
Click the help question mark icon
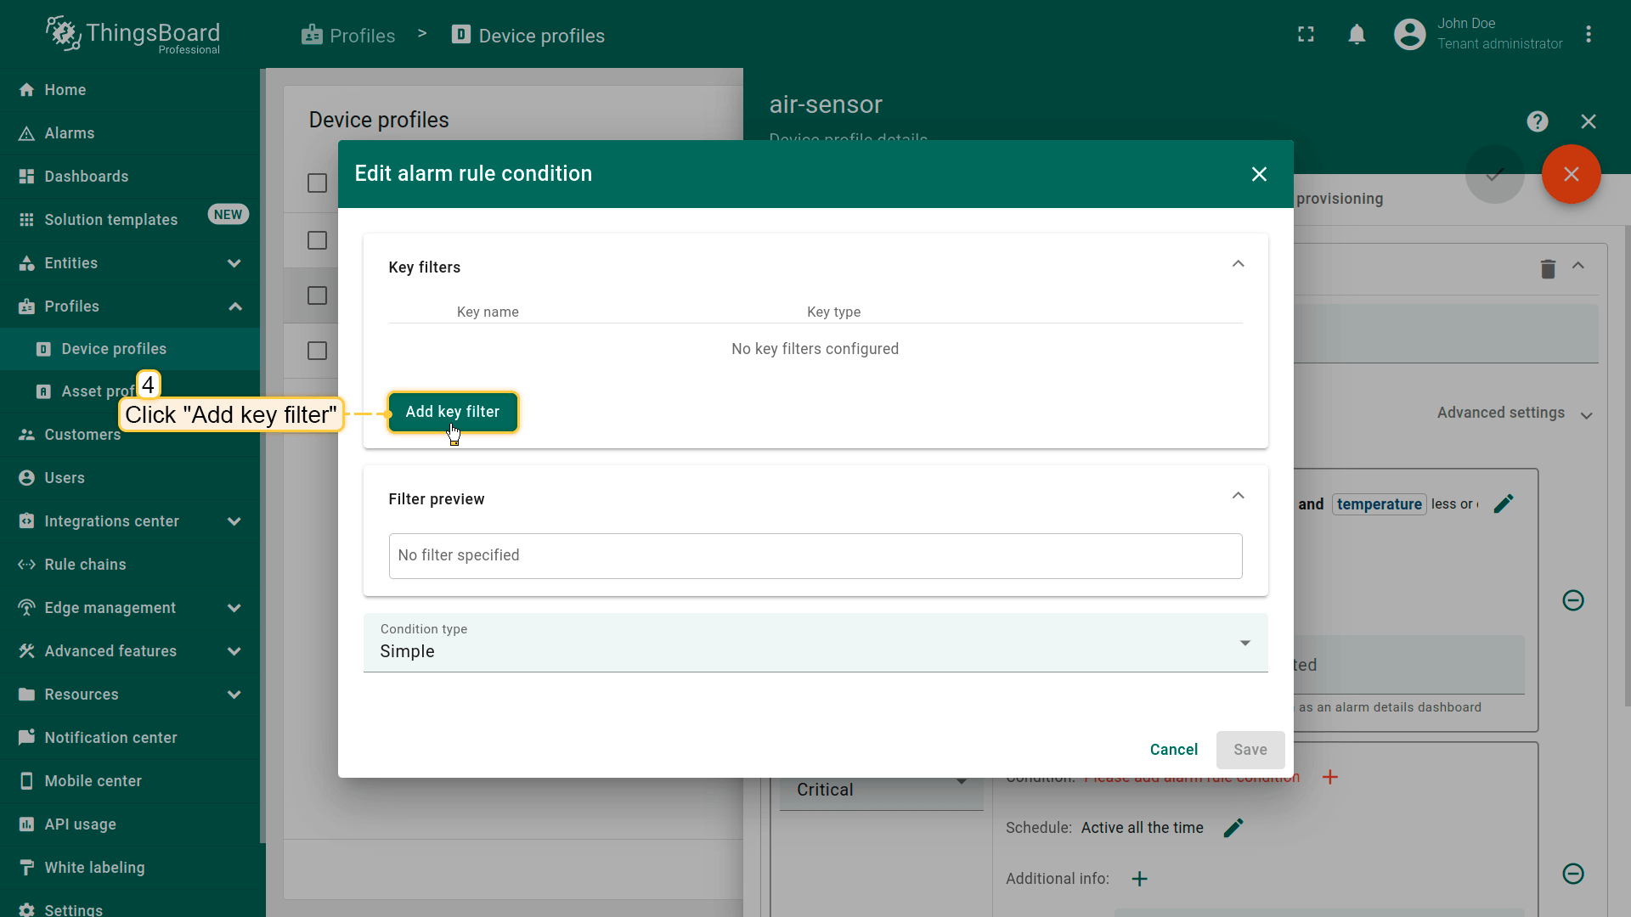point(1537,121)
